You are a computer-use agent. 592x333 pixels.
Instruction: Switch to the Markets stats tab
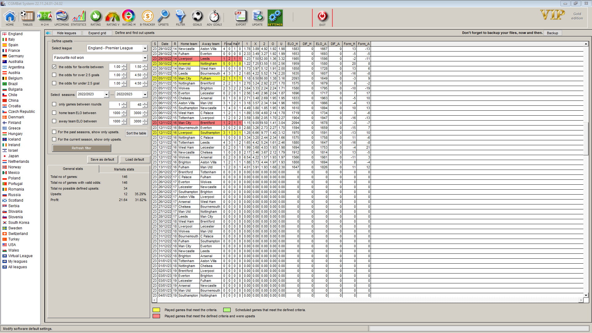124,169
